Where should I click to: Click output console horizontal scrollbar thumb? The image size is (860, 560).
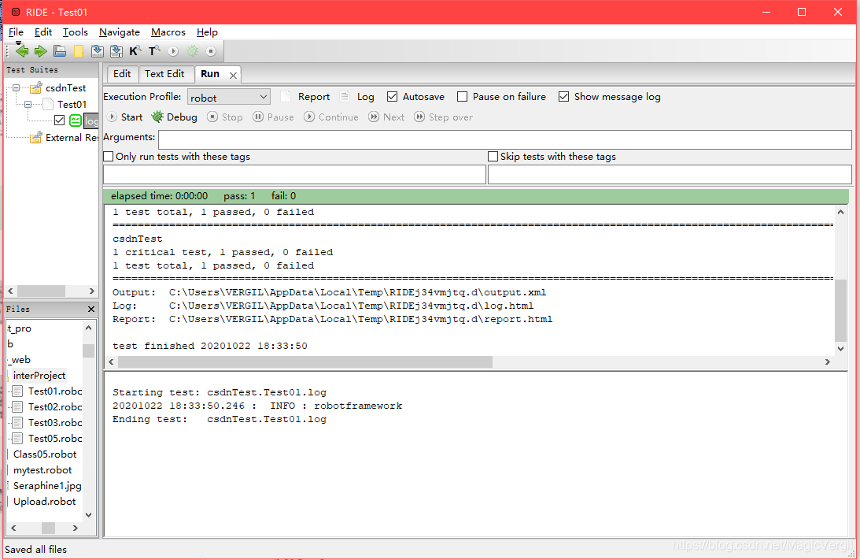tap(305, 362)
